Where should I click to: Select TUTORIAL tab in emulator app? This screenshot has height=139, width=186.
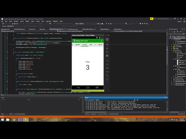[x=85, y=45]
